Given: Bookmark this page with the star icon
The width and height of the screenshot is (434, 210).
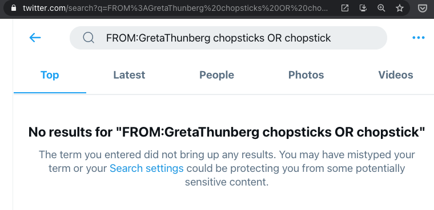Looking at the screenshot, I should [x=399, y=8].
